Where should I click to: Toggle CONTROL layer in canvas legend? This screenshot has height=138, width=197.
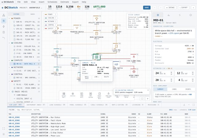click(50, 25)
